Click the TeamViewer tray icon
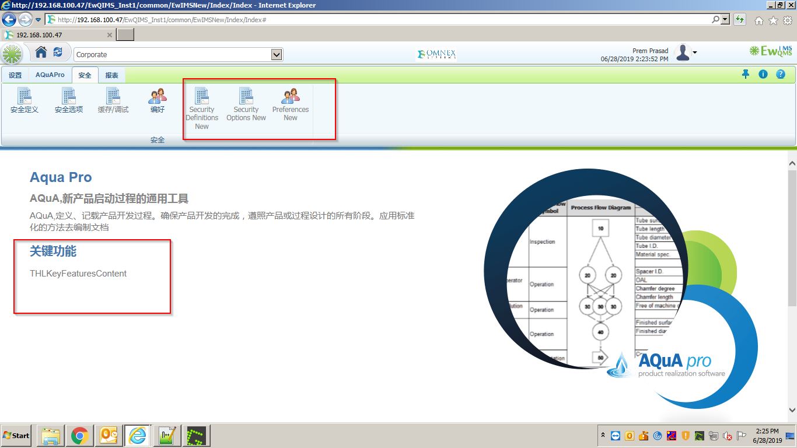Screen dimensions: 797x448 click(x=615, y=436)
